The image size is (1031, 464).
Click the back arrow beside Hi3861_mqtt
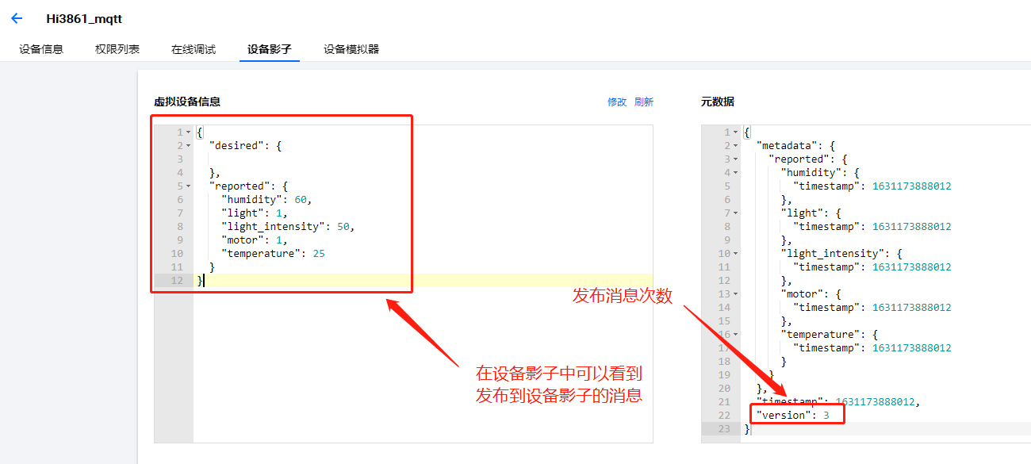(x=17, y=19)
